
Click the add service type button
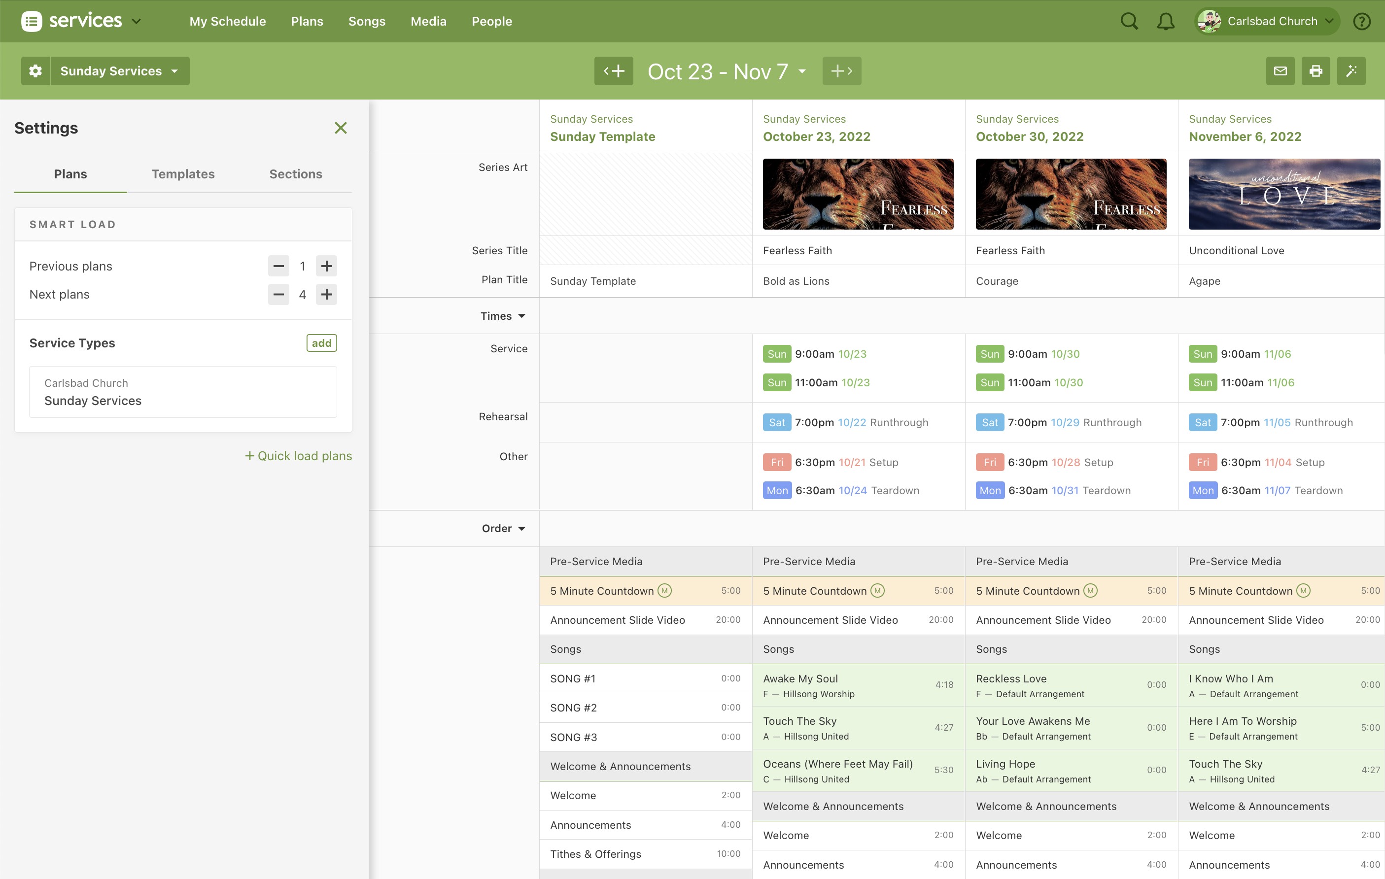pyautogui.click(x=321, y=342)
